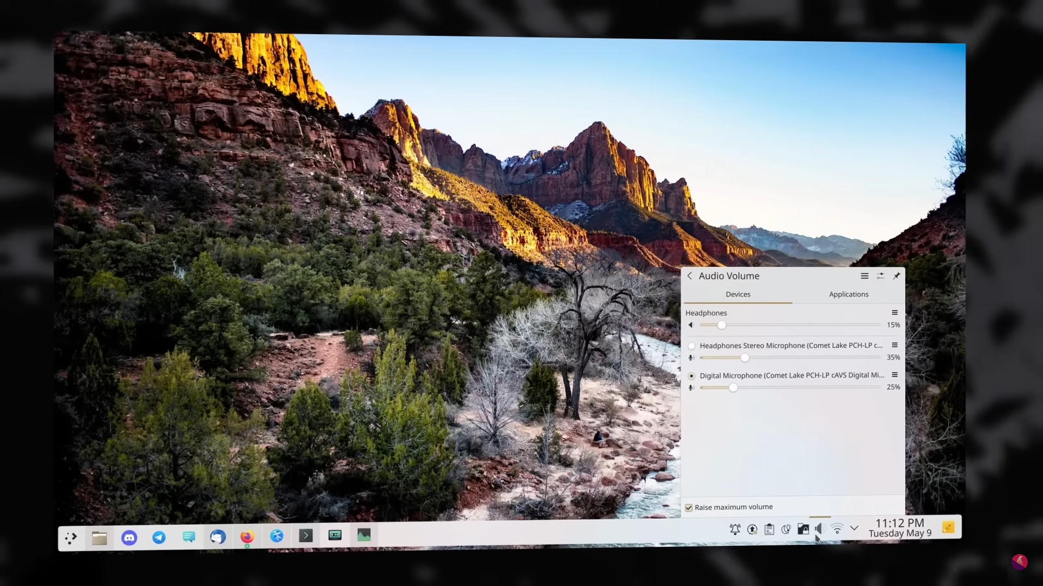Click the Audio Volume panel title
Image resolution: width=1043 pixels, height=586 pixels.
pos(729,276)
